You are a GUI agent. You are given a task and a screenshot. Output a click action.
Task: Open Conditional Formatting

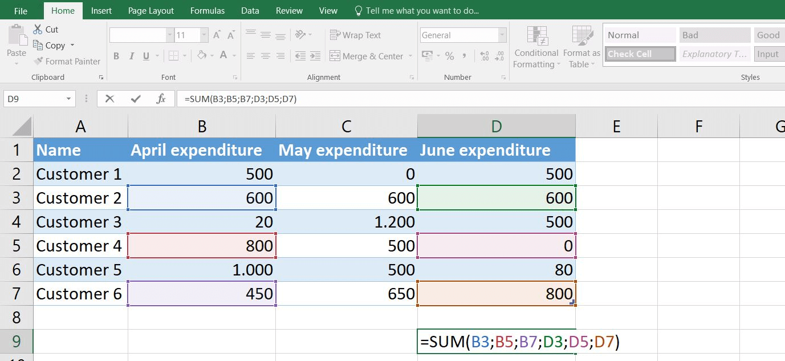click(x=536, y=47)
